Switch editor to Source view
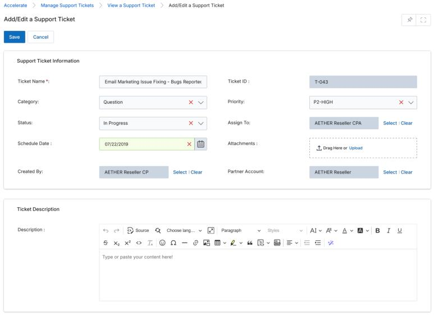The width and height of the screenshot is (434, 315). (x=138, y=231)
